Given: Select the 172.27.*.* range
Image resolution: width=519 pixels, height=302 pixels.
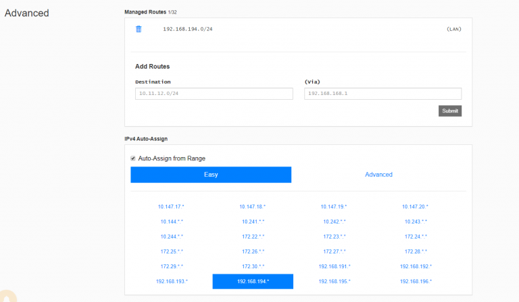Looking at the screenshot, I should point(334,251).
